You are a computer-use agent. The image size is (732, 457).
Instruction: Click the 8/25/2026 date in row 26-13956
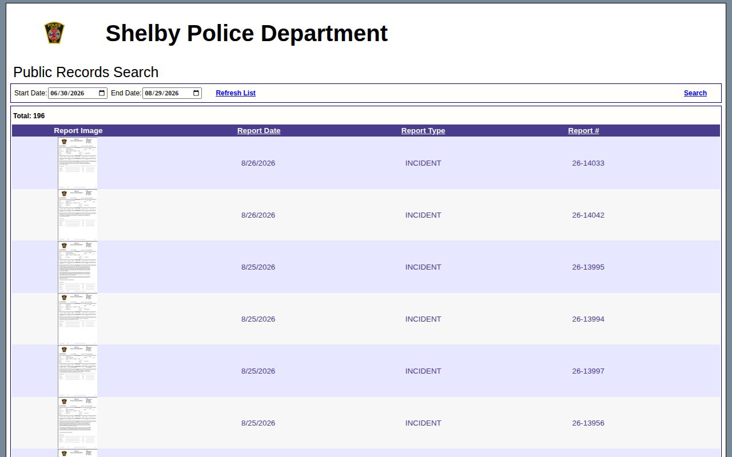258,423
